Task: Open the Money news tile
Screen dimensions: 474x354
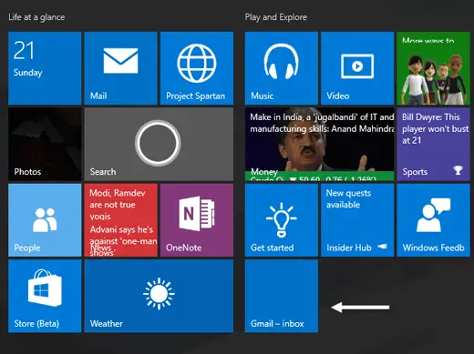Action: click(x=319, y=144)
